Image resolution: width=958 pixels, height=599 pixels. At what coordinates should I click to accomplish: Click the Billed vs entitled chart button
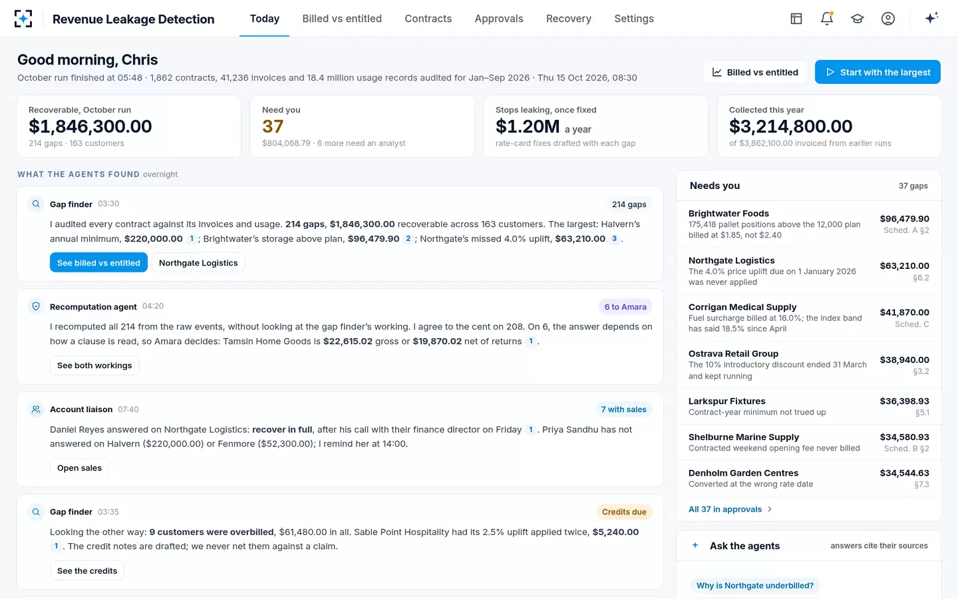pyautogui.click(x=755, y=72)
